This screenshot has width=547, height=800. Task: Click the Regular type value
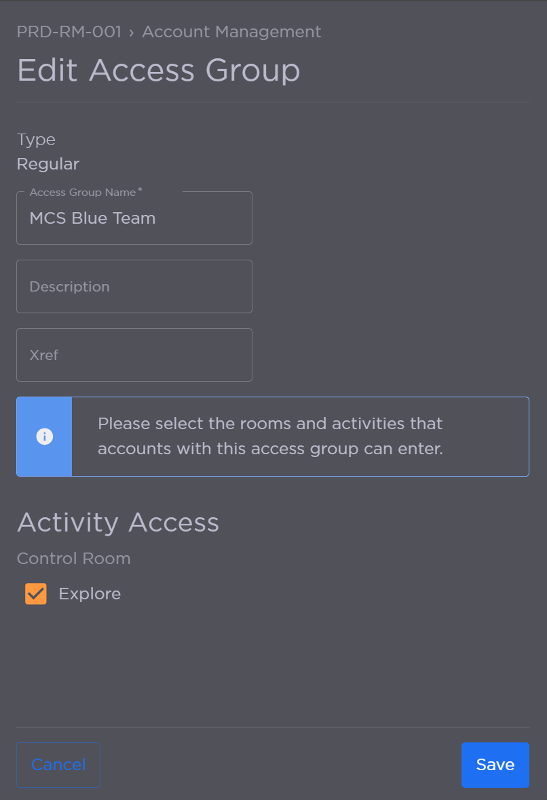click(48, 163)
